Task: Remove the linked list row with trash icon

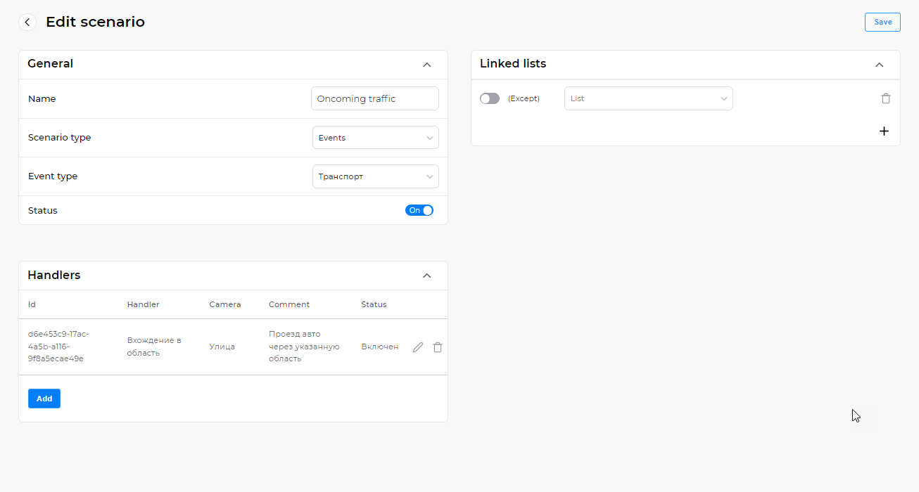Action: point(886,98)
